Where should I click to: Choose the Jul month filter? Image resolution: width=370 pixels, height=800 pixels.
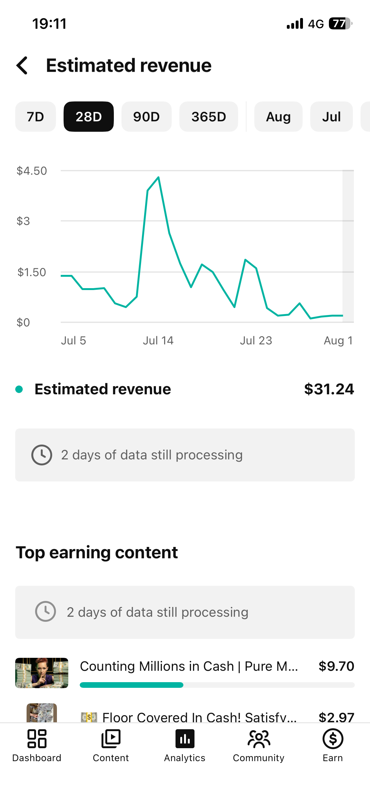(331, 117)
